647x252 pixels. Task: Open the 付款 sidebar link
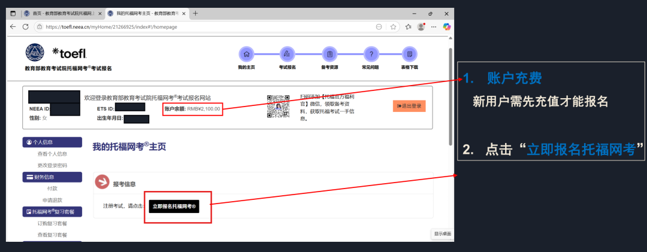point(52,189)
